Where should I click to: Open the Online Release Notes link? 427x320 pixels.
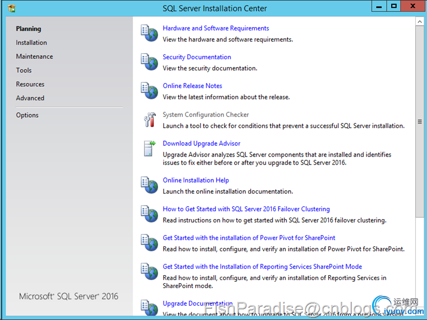192,86
